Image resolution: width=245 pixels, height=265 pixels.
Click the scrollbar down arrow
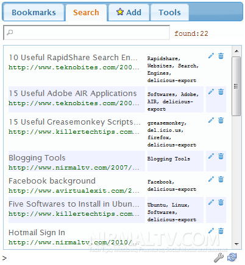click(x=236, y=244)
